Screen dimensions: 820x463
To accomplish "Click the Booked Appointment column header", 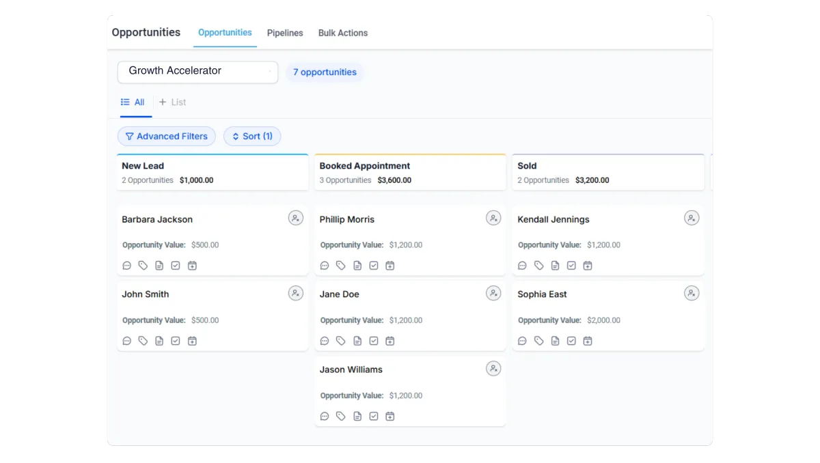I will [x=410, y=172].
